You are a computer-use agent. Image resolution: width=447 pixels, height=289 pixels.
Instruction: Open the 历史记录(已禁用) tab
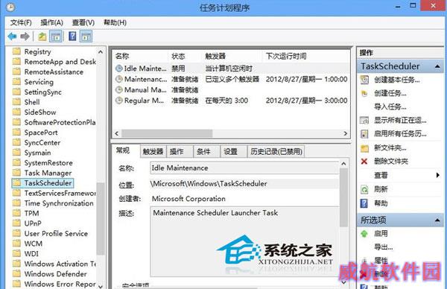tap(276, 152)
